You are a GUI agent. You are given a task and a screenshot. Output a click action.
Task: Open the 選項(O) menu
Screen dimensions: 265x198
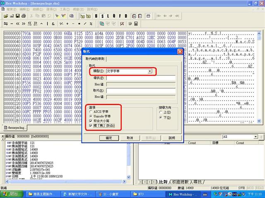51,9
